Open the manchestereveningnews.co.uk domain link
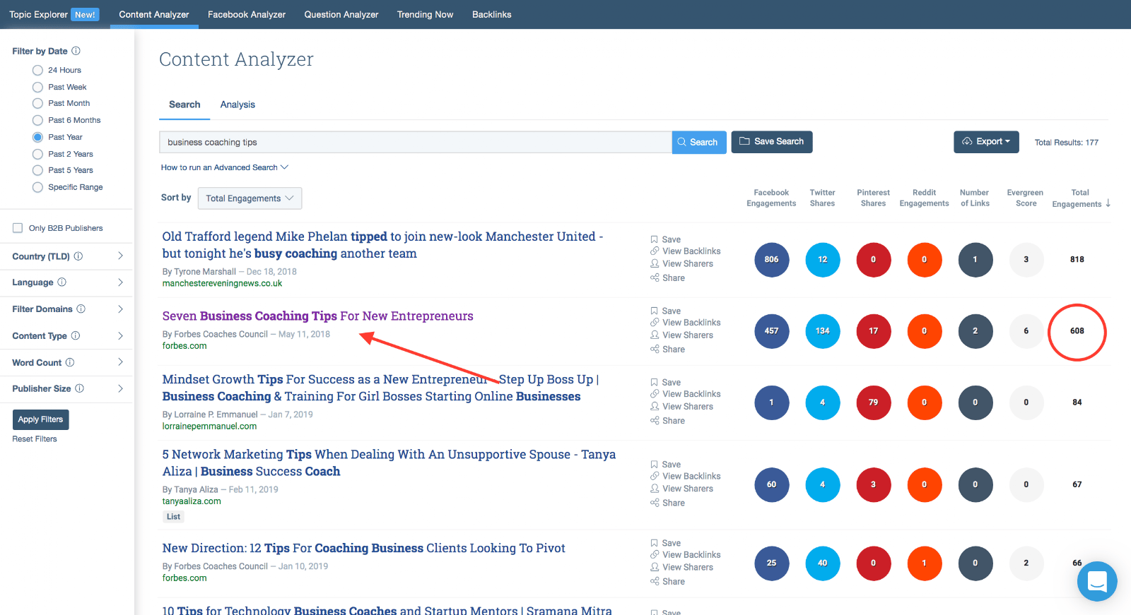Viewport: 1131px width, 615px height. (x=222, y=283)
